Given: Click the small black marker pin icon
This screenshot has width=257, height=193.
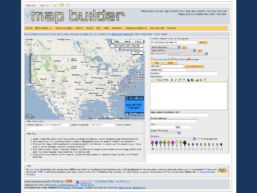Looking at the screenshot, I should tap(221, 145).
